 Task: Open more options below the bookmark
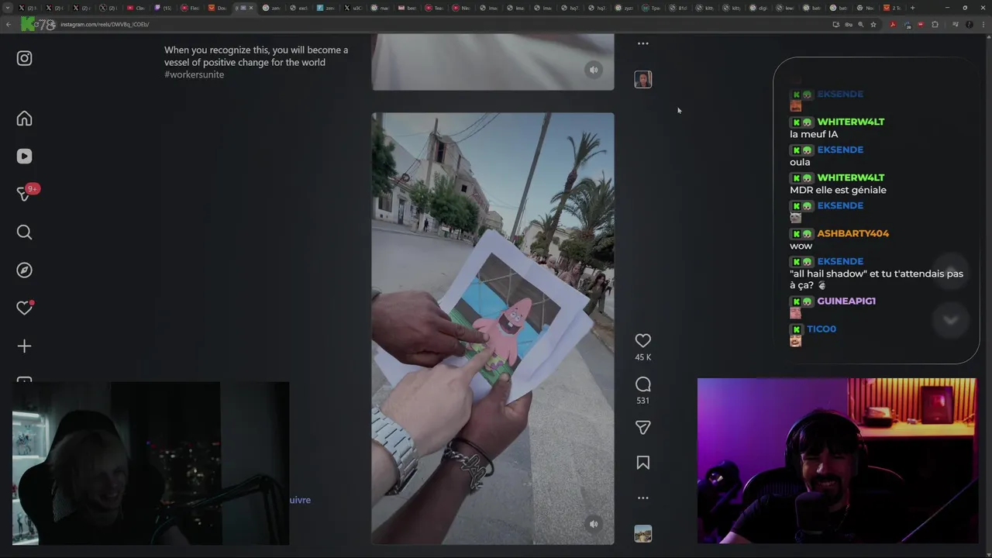pyautogui.click(x=642, y=498)
